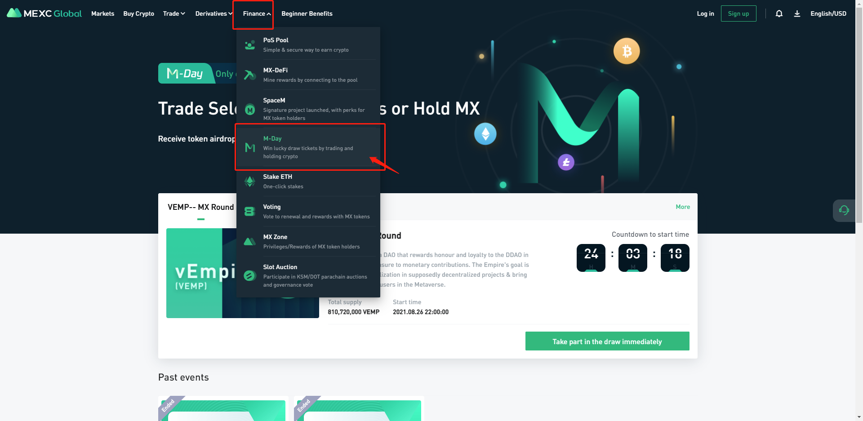
Task: Expand the Derivatives dropdown menu
Action: (214, 13)
